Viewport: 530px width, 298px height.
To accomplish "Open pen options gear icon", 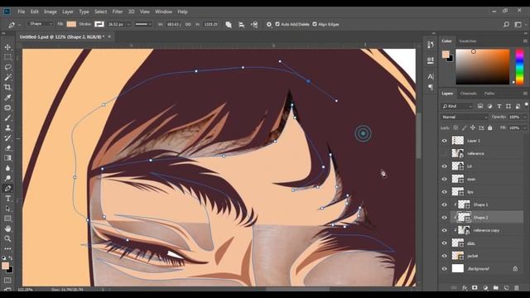I will tap(268, 24).
